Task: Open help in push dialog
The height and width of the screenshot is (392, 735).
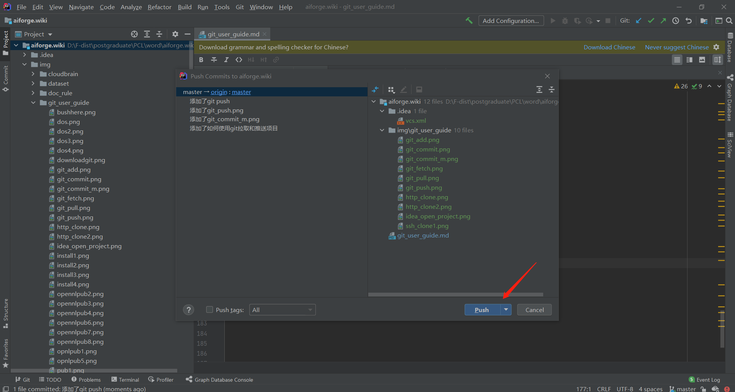Action: (188, 310)
